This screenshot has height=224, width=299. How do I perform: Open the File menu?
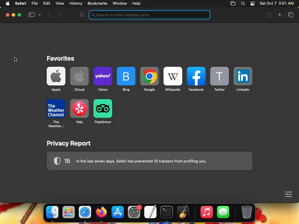click(x=34, y=3)
